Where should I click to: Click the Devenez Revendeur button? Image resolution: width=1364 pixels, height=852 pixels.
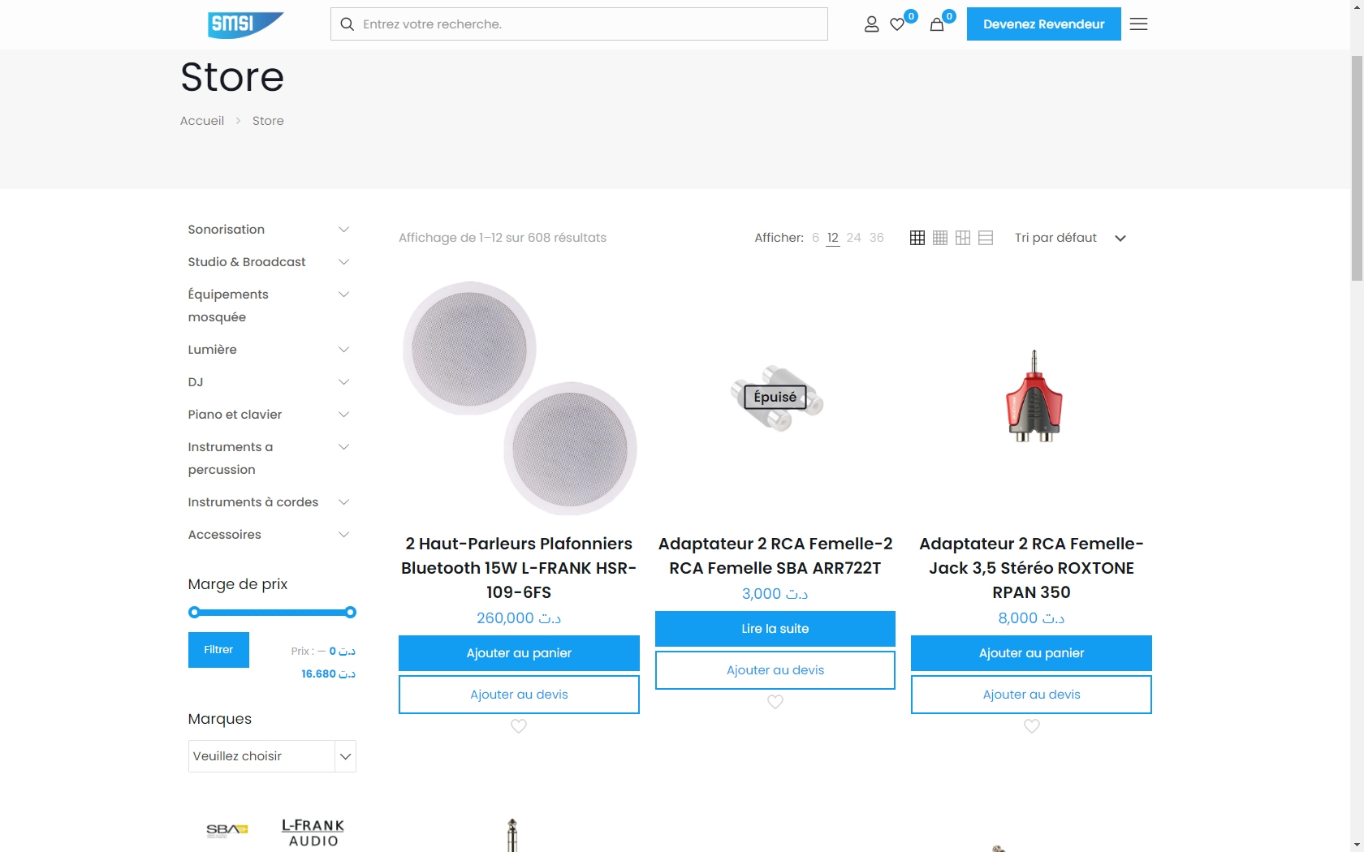pyautogui.click(x=1043, y=24)
